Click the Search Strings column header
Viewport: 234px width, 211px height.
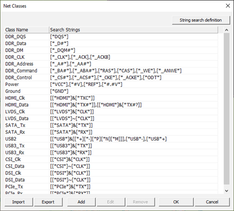pos(134,30)
